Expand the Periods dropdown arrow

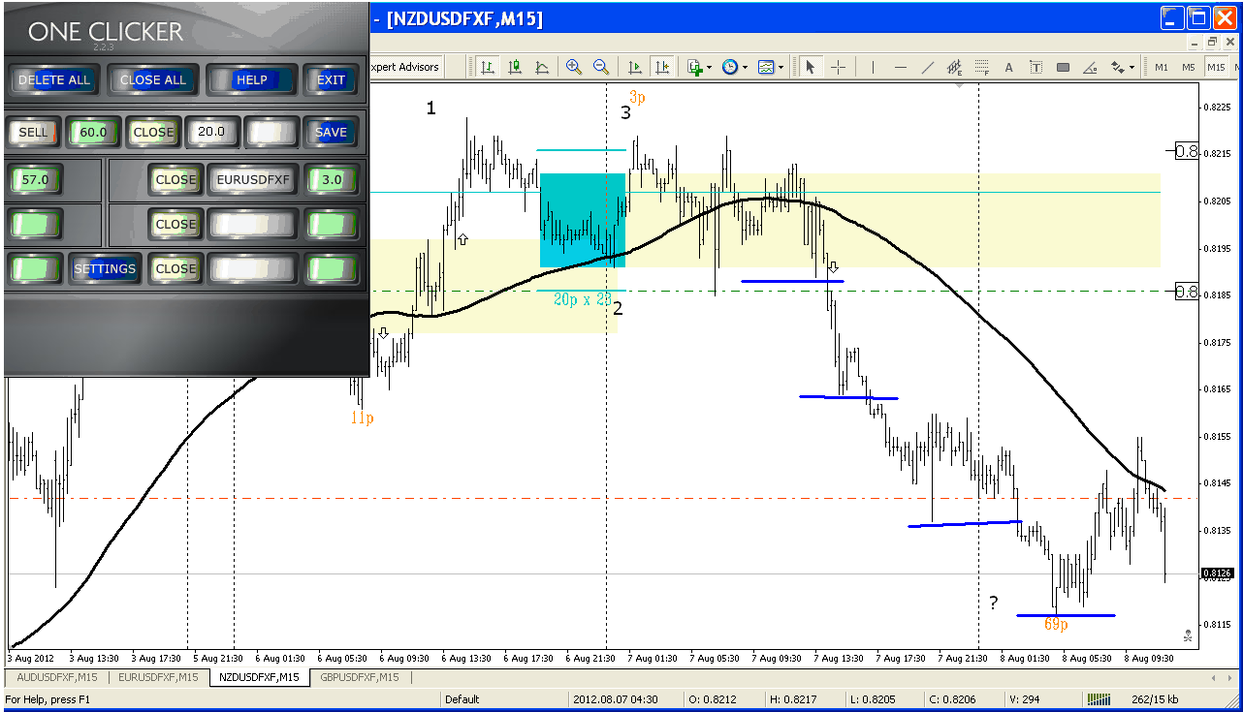745,67
